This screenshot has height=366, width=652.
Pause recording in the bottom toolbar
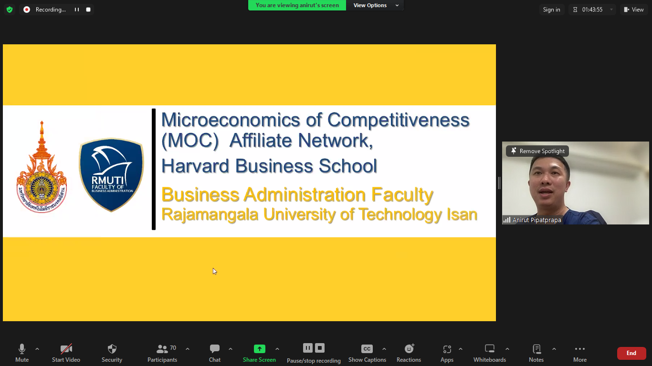[x=308, y=348]
